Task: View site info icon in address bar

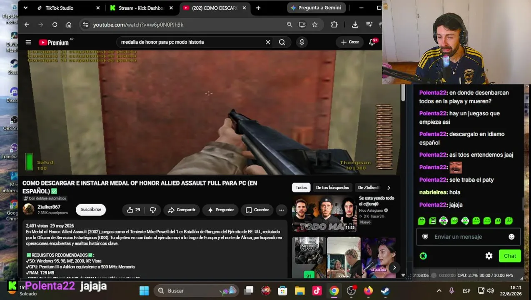Action: coord(85,25)
